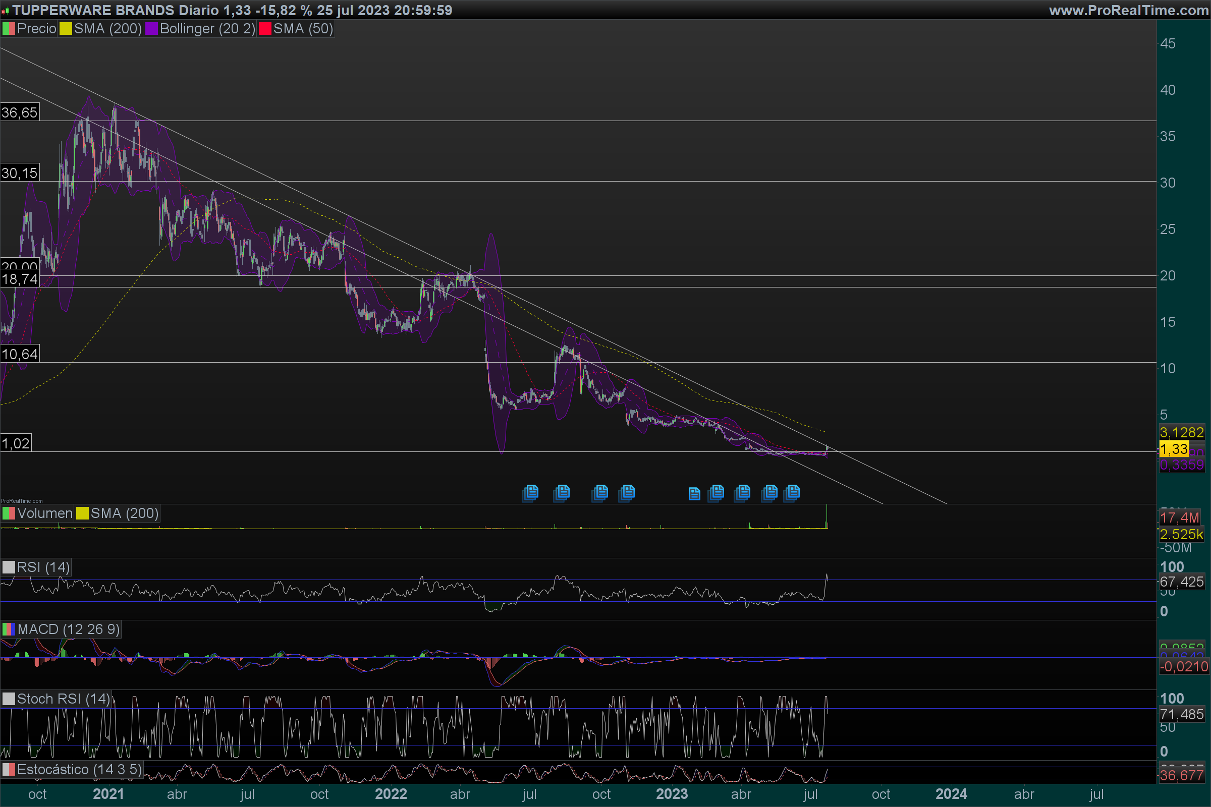Select the MACD (12 26 9) indicator label
The image size is (1211, 807).
click(68, 629)
